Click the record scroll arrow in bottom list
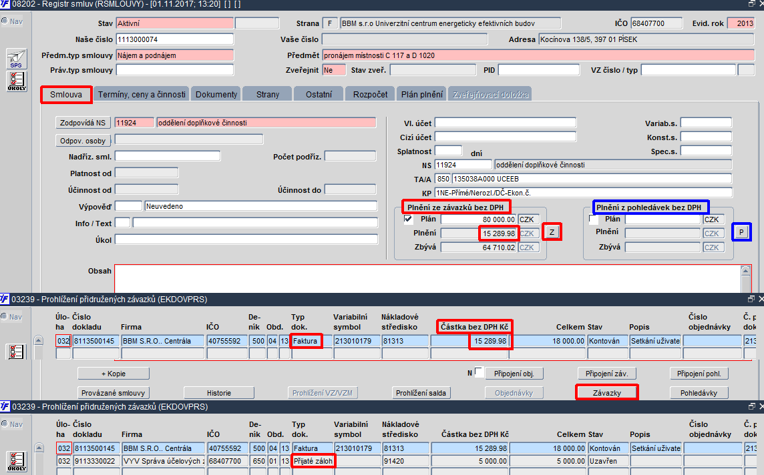The height and width of the screenshot is (475, 764). coord(39,448)
